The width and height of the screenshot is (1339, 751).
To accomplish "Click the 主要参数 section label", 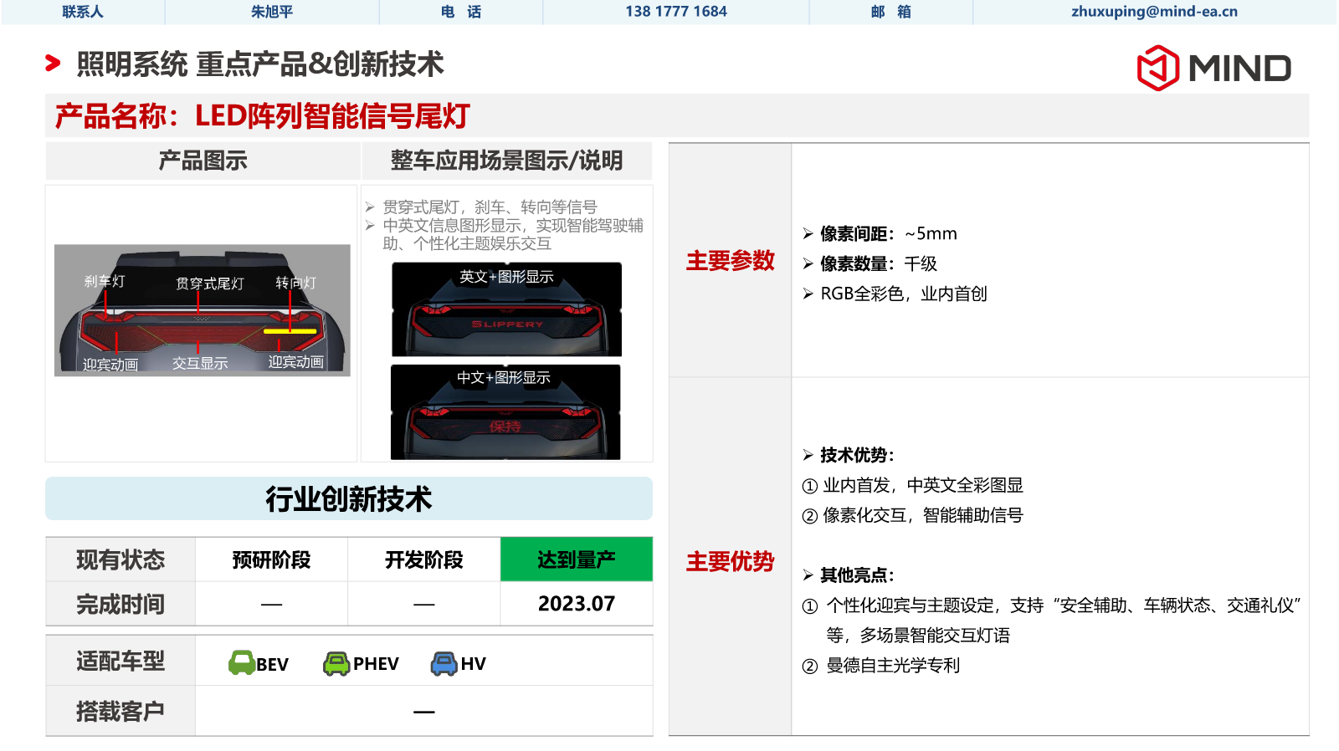I will coord(730,261).
